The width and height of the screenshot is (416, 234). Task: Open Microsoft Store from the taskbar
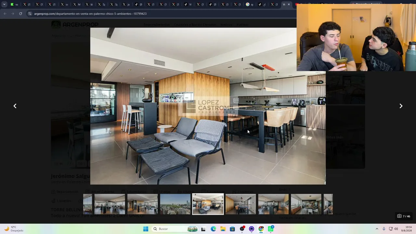(232, 229)
